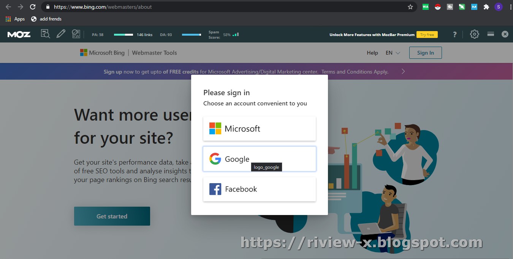
Task: Click the Microsoft Bing logo
Action: click(x=102, y=53)
